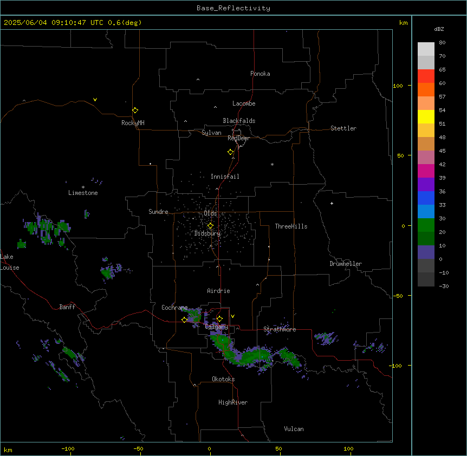Click the Base_Reflectivity title text

point(233,8)
